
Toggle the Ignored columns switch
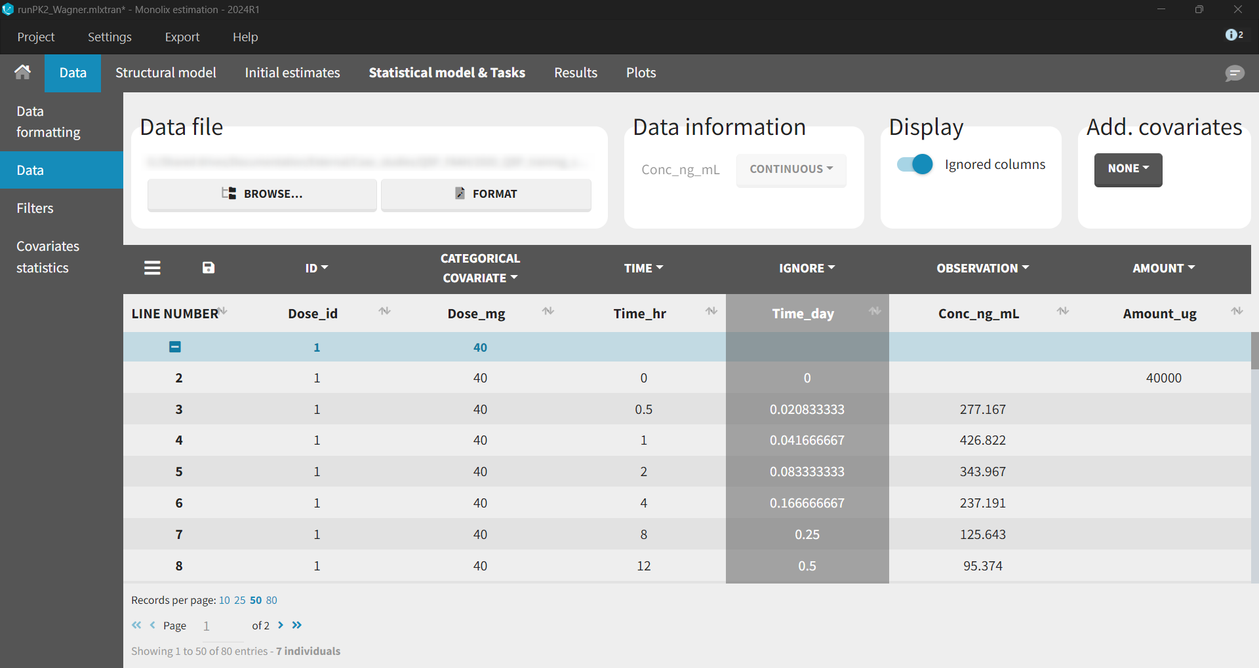click(915, 164)
